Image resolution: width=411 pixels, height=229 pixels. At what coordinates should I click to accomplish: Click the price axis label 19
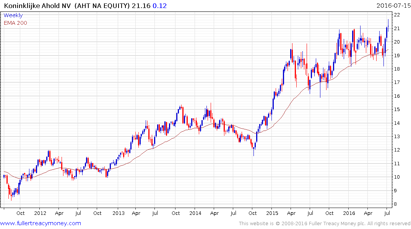(397, 55)
